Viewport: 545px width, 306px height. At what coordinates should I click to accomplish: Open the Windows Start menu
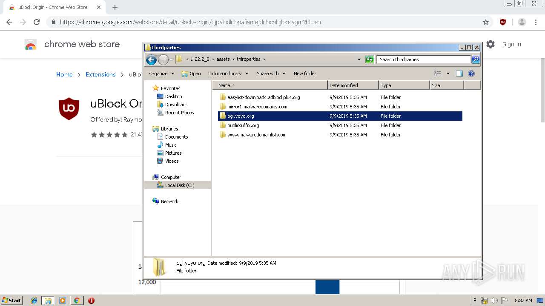12,300
